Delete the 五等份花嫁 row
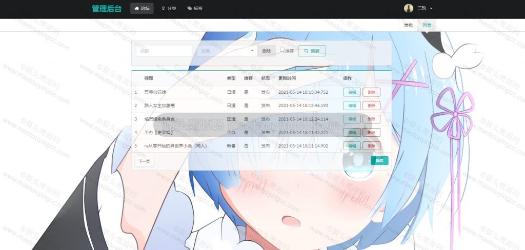Image resolution: width=525 pixels, height=250 pixels. point(371,92)
